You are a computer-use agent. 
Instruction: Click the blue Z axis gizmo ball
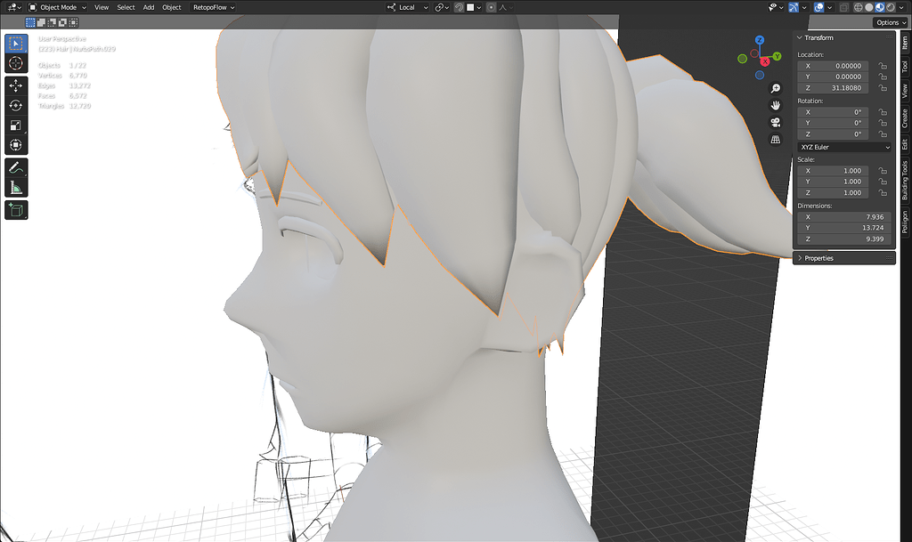point(760,40)
